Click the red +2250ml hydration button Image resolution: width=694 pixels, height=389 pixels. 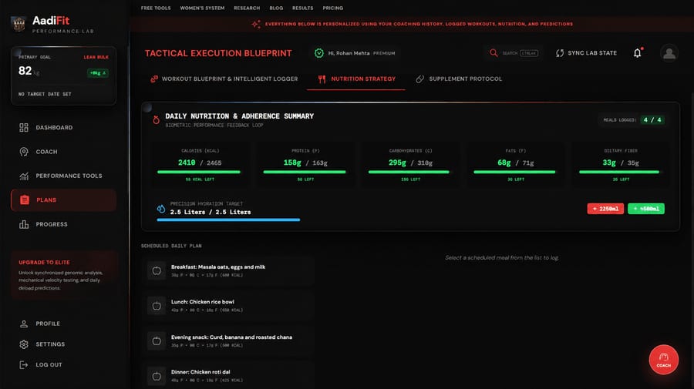[x=605, y=209]
